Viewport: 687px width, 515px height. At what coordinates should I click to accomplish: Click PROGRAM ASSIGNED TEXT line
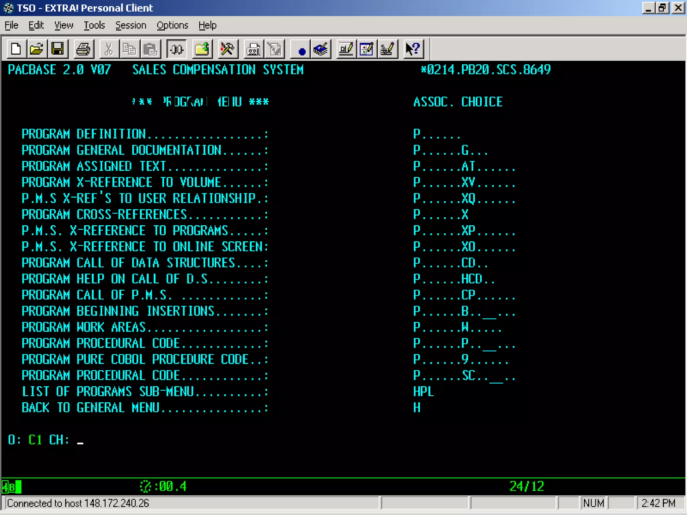pyautogui.click(x=145, y=167)
